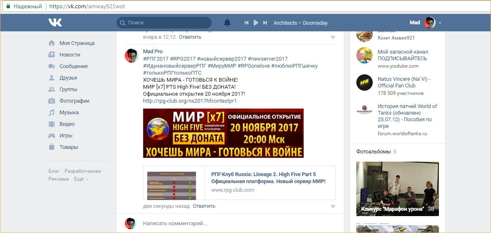
Task: Click the Блог footer link
Action: pos(54,171)
